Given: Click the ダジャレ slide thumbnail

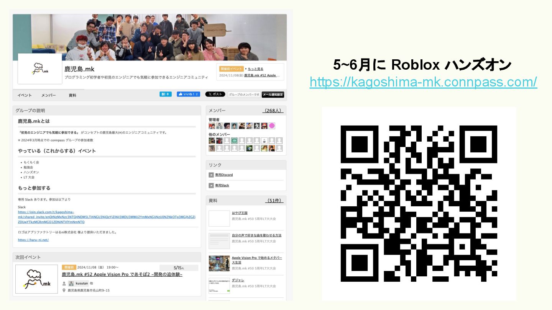Looking at the screenshot, I should click(x=219, y=286).
